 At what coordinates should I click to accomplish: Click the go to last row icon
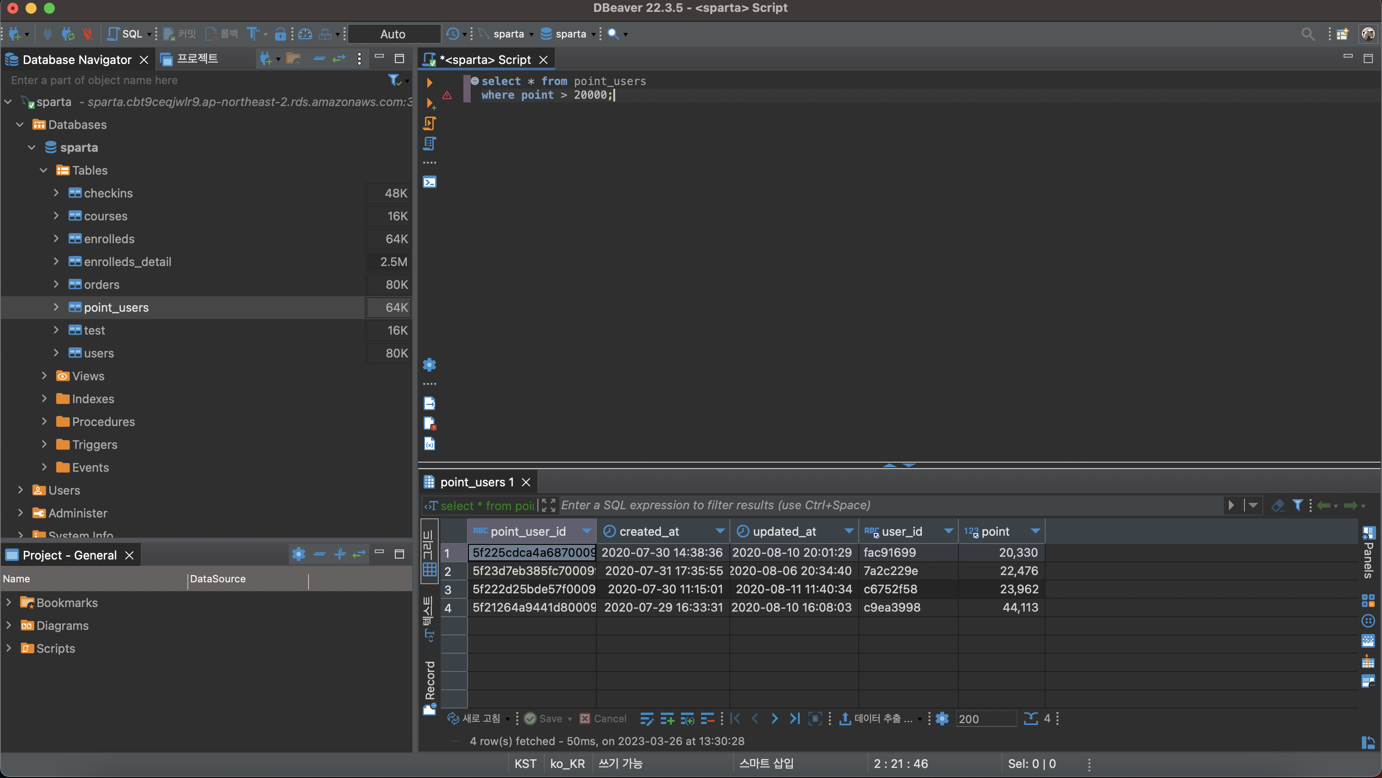[795, 719]
